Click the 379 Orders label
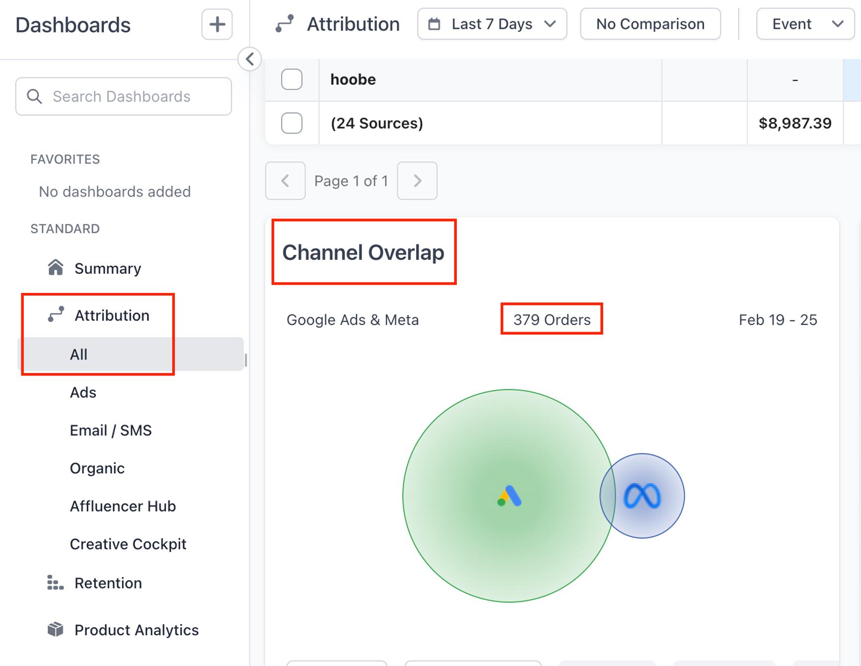 (x=552, y=320)
